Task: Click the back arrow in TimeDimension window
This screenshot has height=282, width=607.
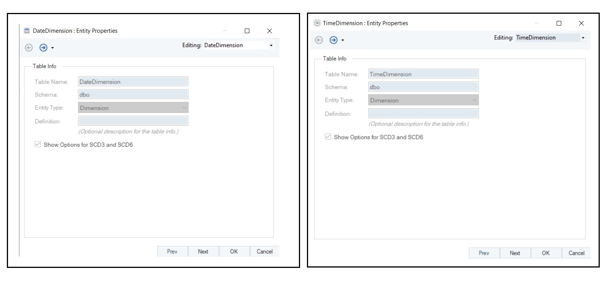Action: tap(319, 40)
